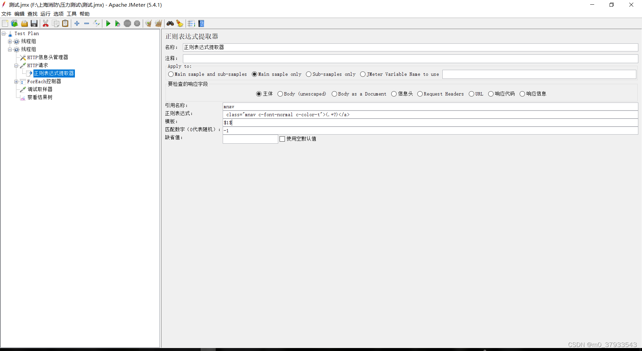Select 信息头 radio option
642x351 pixels.
pos(394,94)
